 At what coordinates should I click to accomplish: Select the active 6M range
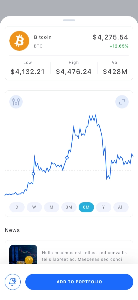point(86,207)
